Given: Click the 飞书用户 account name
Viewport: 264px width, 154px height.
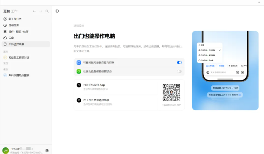Looking at the screenshot, I should (x=15, y=149).
